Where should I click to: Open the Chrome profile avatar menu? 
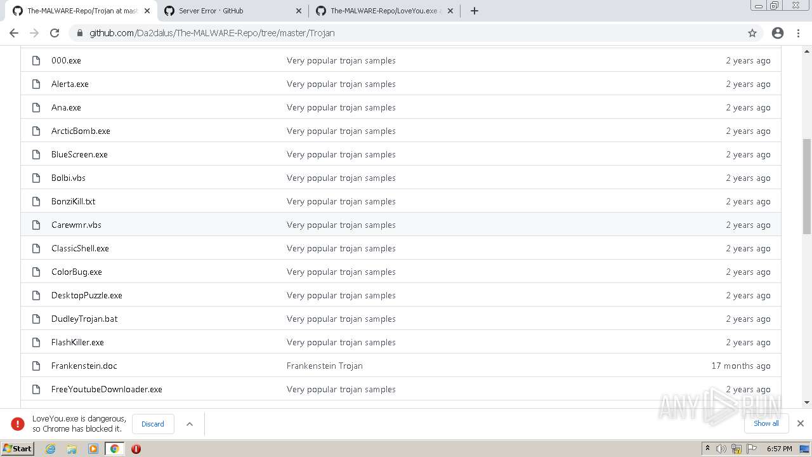pyautogui.click(x=778, y=33)
